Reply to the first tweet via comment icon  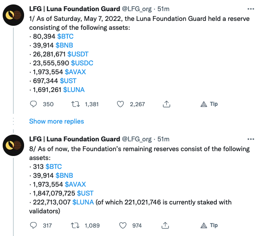[33, 104]
